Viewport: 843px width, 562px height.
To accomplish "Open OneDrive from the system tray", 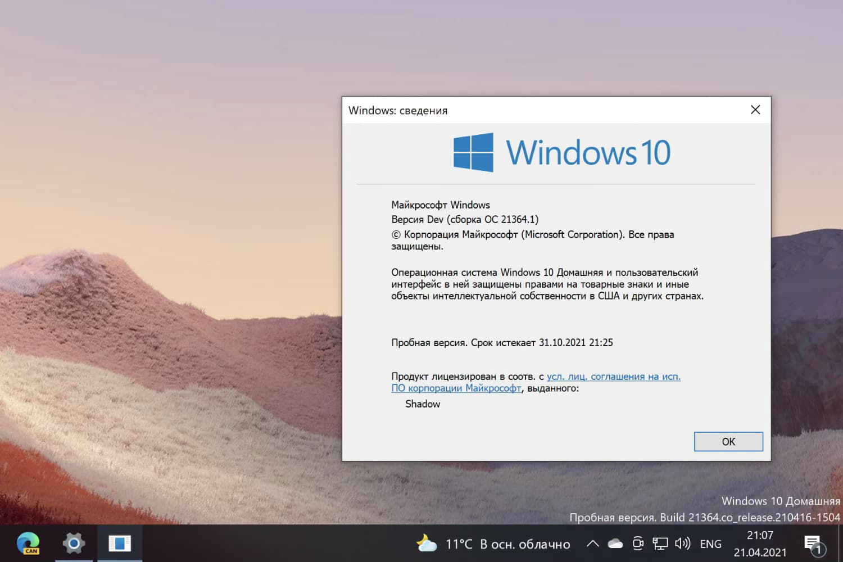I will (x=615, y=543).
